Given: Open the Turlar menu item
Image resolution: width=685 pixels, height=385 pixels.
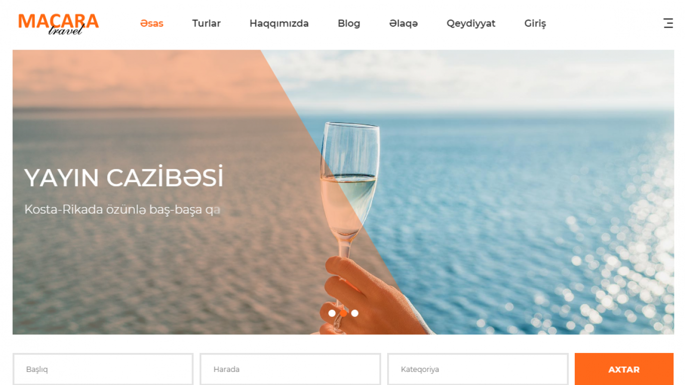Looking at the screenshot, I should point(206,24).
